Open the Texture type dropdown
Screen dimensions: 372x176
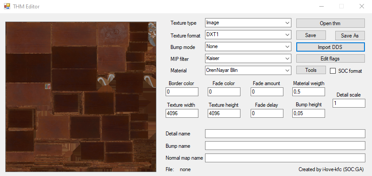tap(248, 23)
